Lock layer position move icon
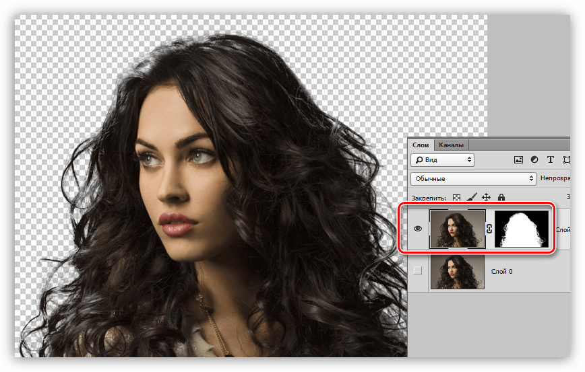This screenshot has width=585, height=372. [x=486, y=197]
